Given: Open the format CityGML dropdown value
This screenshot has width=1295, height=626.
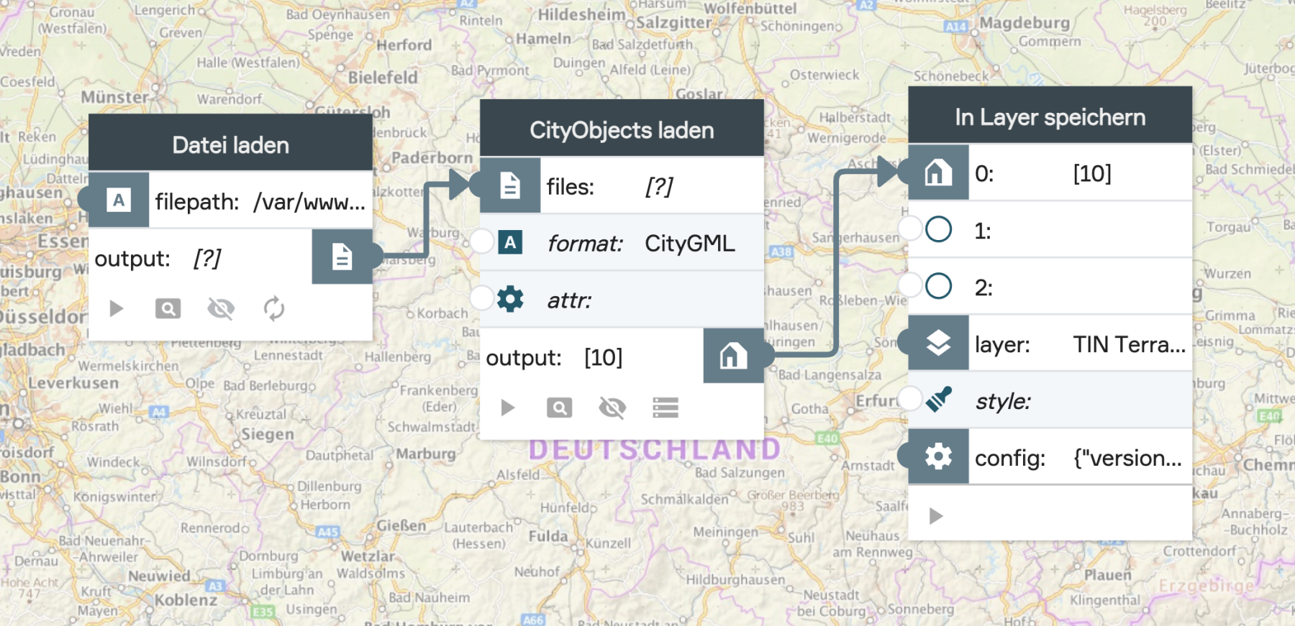Looking at the screenshot, I should coord(689,244).
